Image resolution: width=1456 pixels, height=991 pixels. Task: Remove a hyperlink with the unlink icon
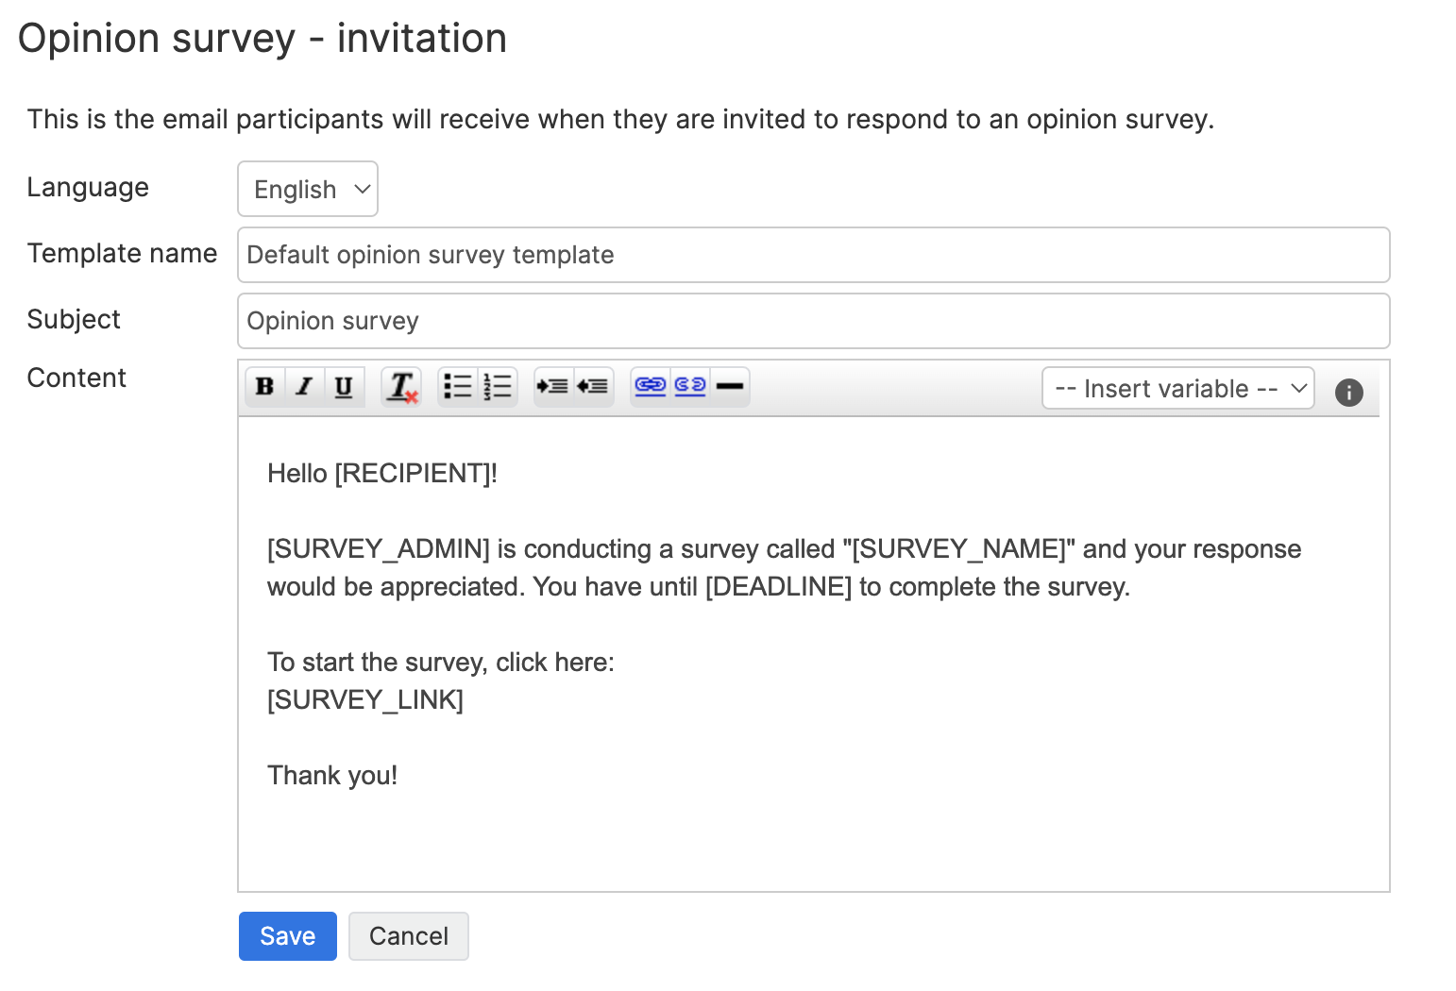689,386
